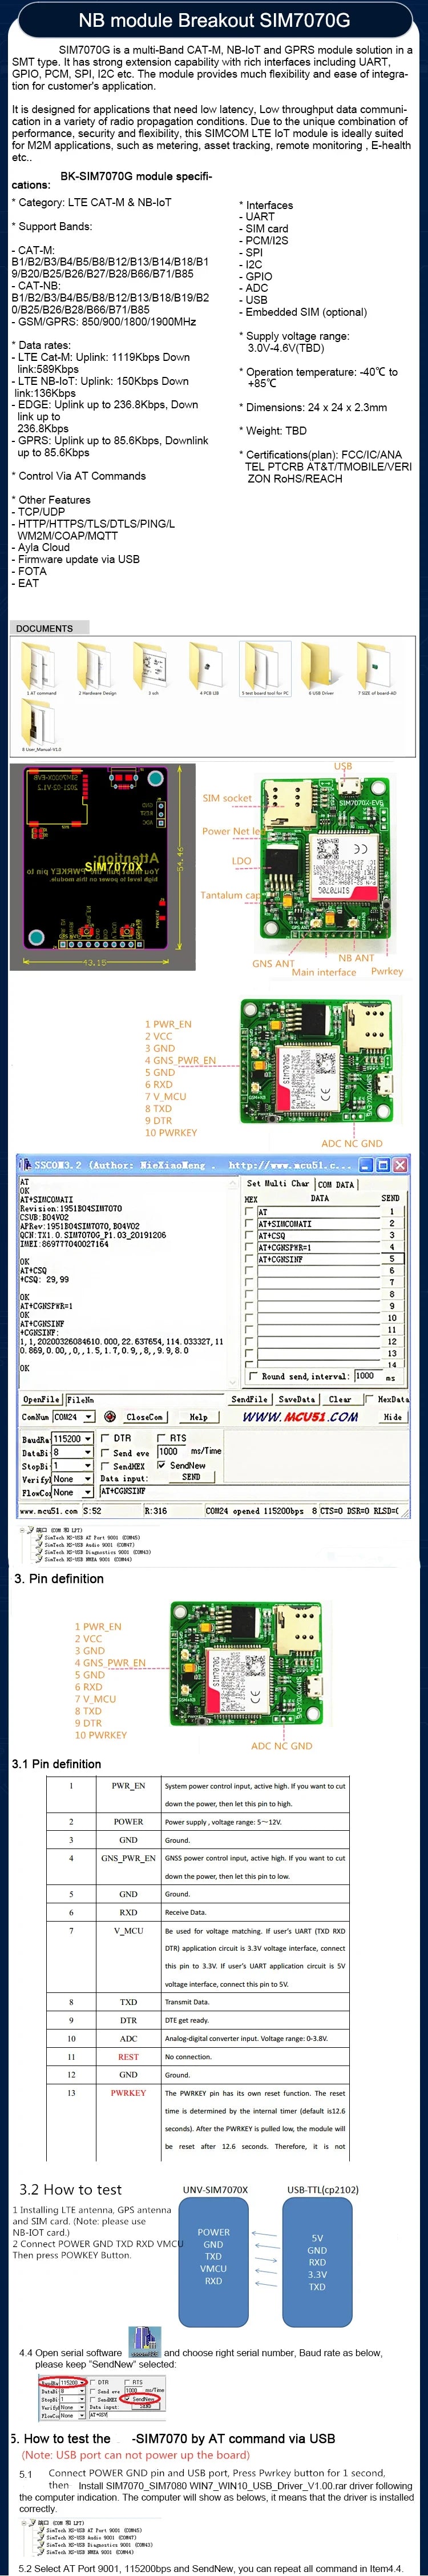
Task: Uncheck the SendNew checkbox in the large SSCOM window
Action: [162, 1465]
